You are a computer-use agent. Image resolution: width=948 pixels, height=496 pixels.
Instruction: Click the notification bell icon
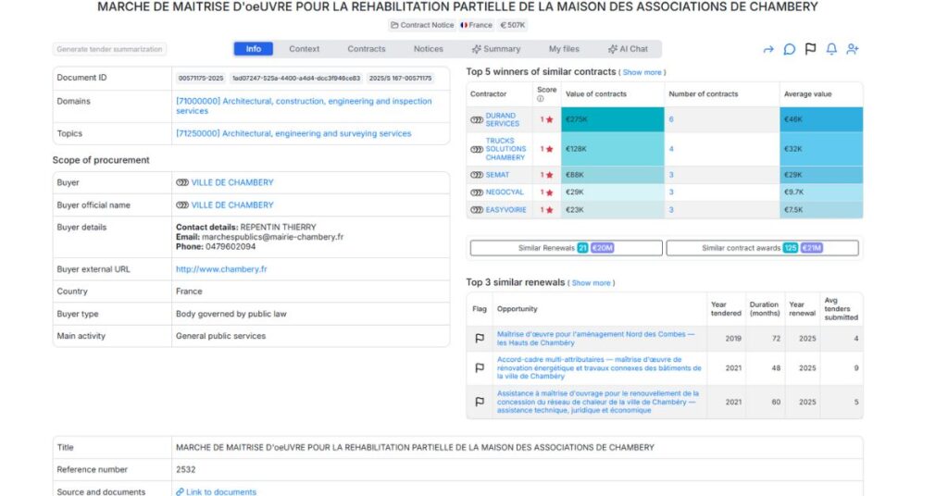(x=831, y=49)
